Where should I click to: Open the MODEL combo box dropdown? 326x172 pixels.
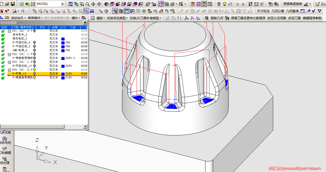point(62,4)
